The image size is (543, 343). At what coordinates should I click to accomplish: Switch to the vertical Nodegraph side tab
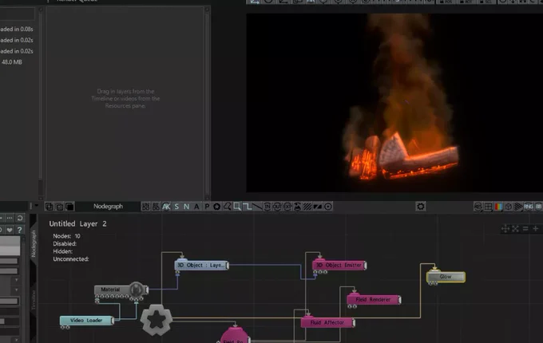[x=34, y=244]
